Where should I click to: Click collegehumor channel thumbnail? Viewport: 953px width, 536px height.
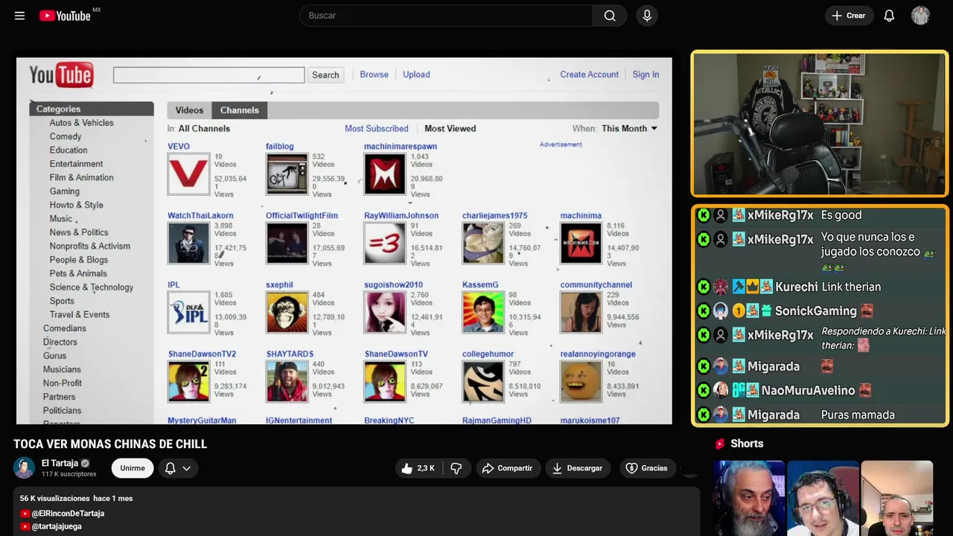[x=483, y=381]
